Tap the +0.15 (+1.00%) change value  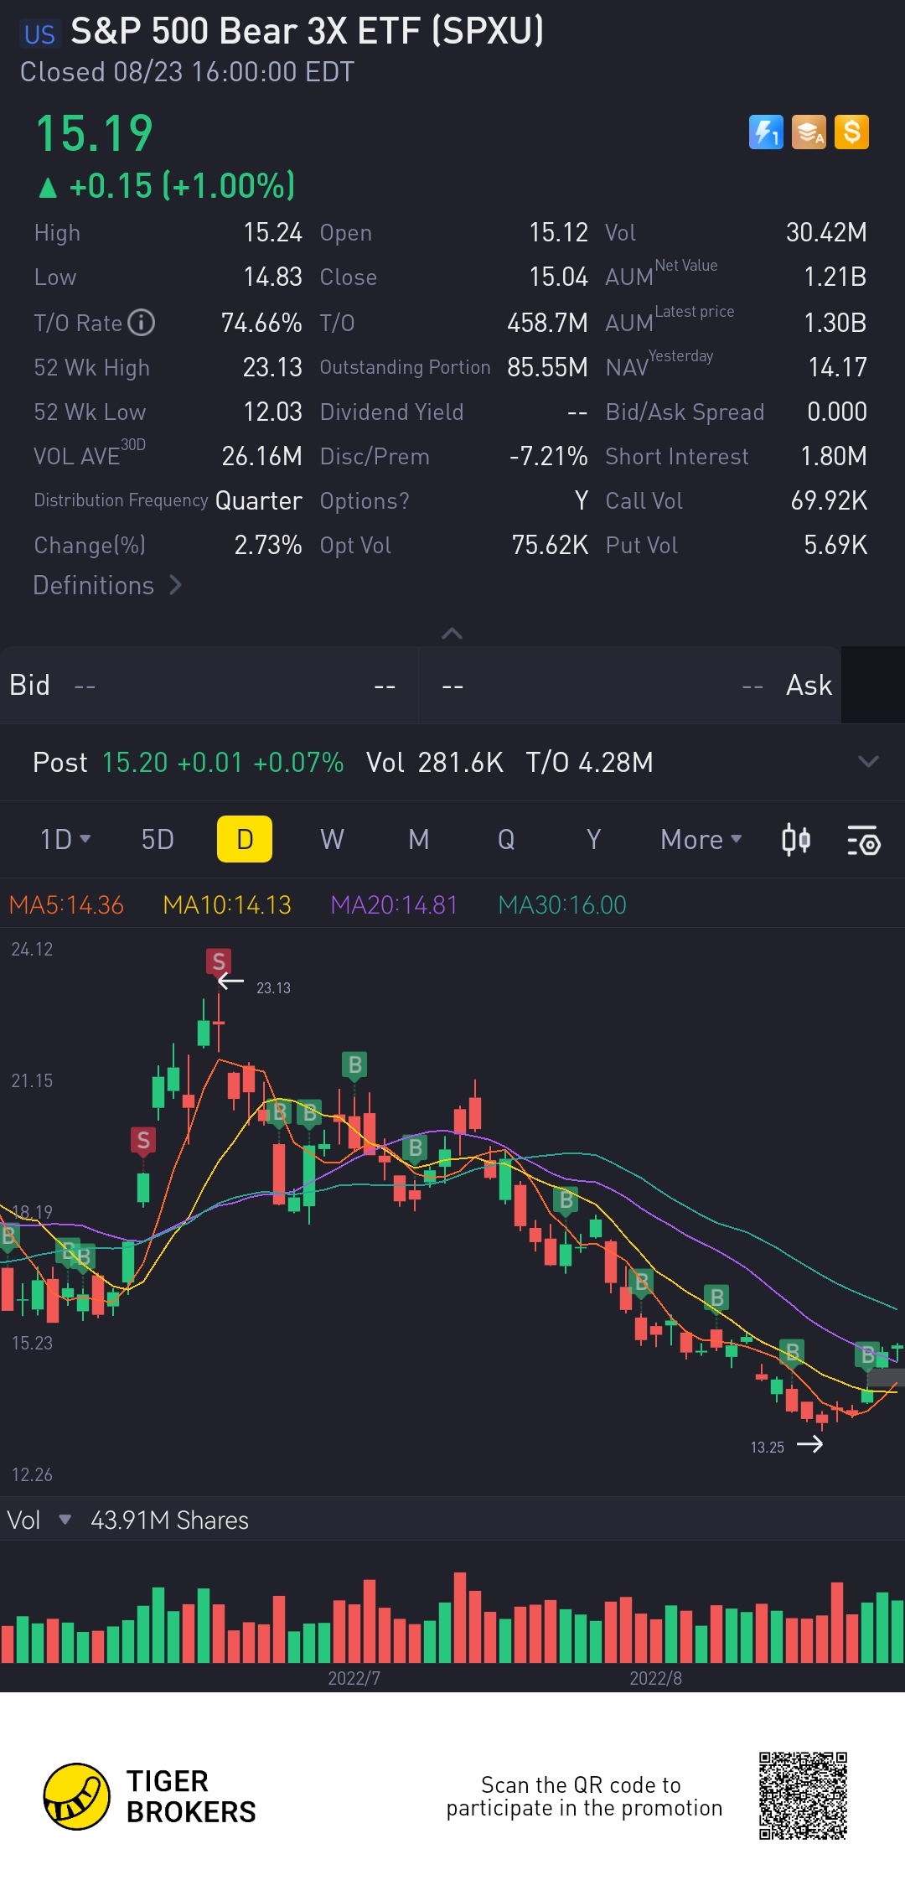tap(182, 186)
